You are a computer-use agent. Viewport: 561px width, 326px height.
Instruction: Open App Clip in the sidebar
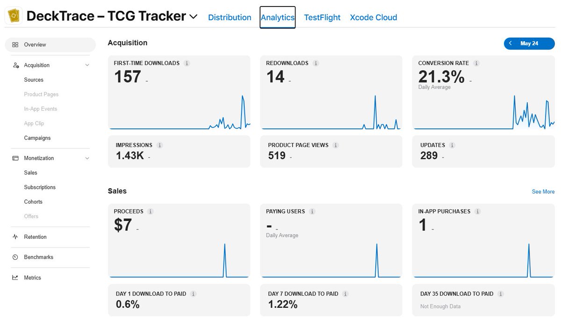(x=35, y=123)
